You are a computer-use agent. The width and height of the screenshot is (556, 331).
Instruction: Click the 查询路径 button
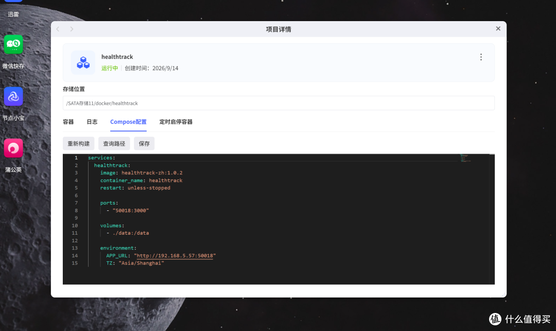pos(114,143)
